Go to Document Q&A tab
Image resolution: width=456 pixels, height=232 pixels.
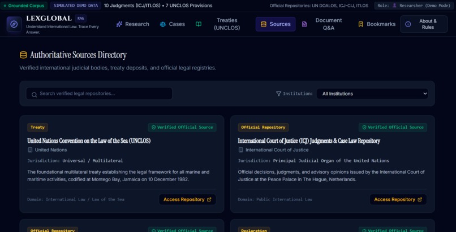323,24
